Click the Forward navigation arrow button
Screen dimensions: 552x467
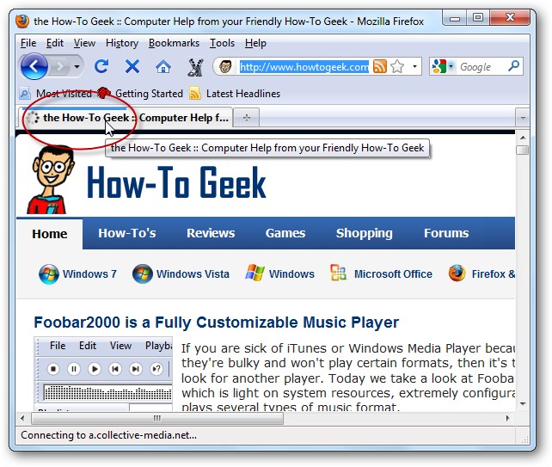[60, 66]
